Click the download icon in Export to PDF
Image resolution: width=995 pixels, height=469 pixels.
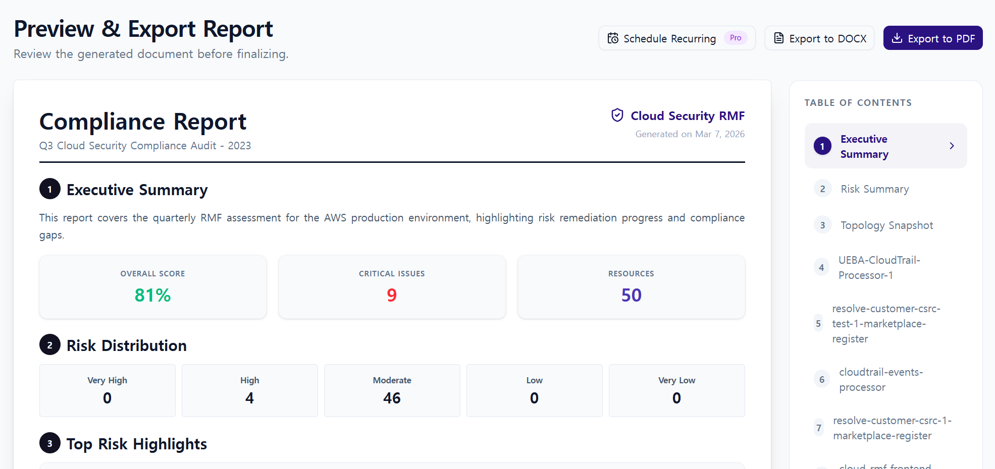tap(897, 38)
